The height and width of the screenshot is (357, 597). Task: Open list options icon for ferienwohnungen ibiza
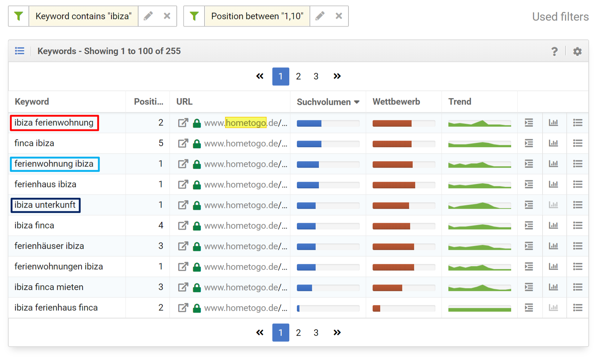coord(578,266)
